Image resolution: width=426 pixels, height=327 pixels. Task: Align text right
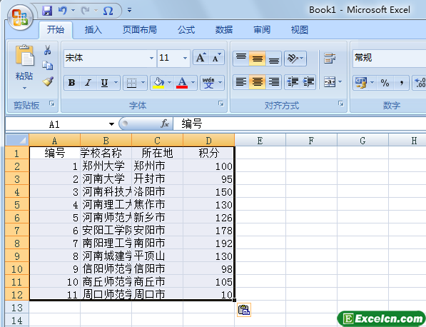coord(273,82)
